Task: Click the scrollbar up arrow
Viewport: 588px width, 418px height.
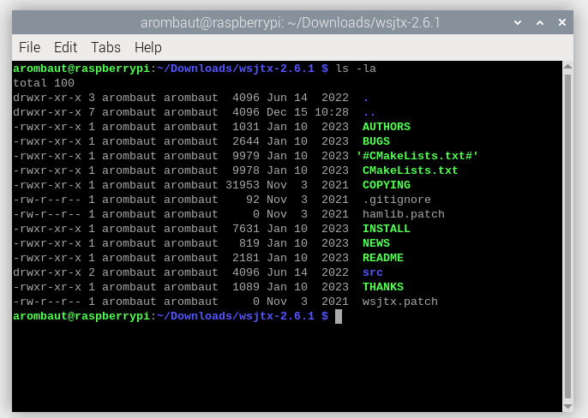Action: (567, 68)
